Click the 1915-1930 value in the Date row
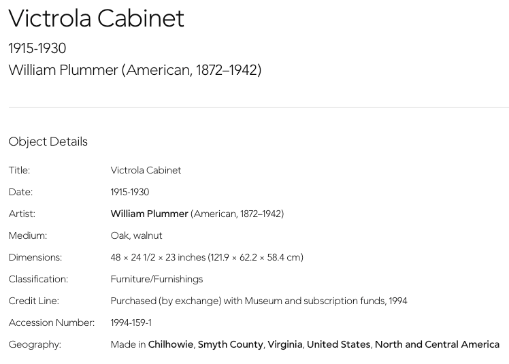Screen dimensions: 509x364 pos(130,192)
